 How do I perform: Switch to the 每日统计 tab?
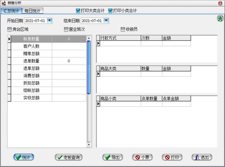33,10
